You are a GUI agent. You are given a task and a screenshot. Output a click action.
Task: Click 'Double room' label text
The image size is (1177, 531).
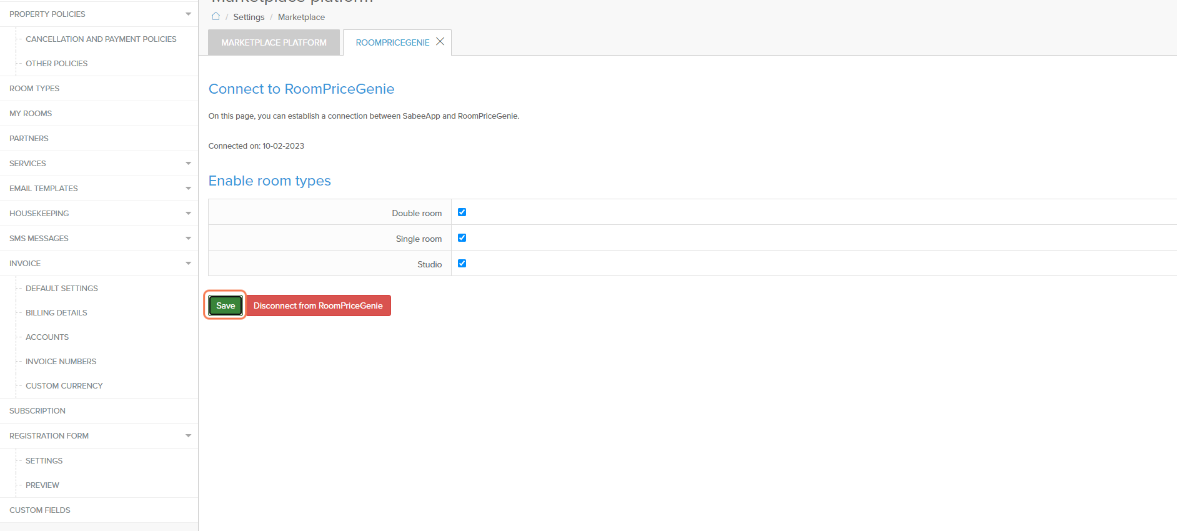(417, 213)
